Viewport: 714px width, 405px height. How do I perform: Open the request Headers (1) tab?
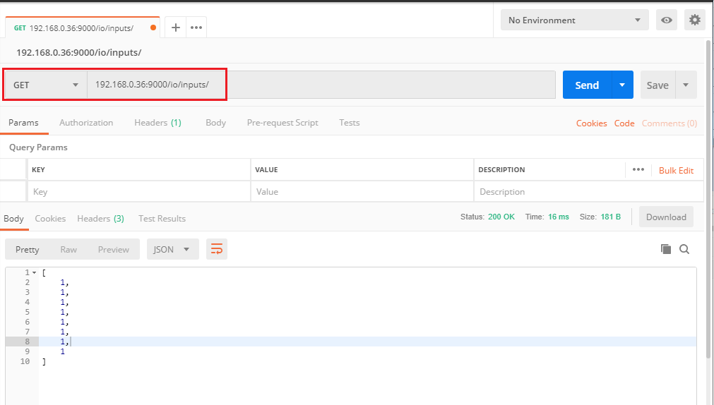157,122
